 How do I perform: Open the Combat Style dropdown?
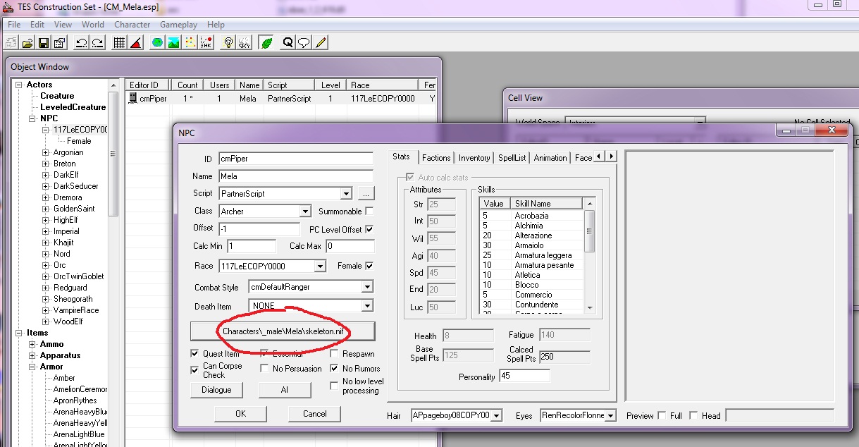[x=366, y=287]
